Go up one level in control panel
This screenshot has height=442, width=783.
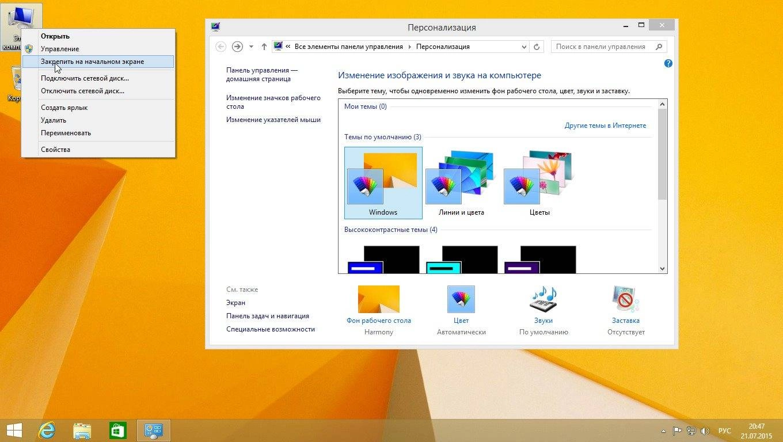click(264, 47)
